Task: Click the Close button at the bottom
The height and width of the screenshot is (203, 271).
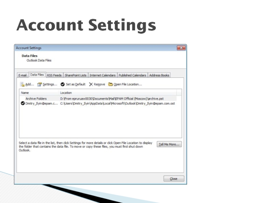Action: point(174,179)
